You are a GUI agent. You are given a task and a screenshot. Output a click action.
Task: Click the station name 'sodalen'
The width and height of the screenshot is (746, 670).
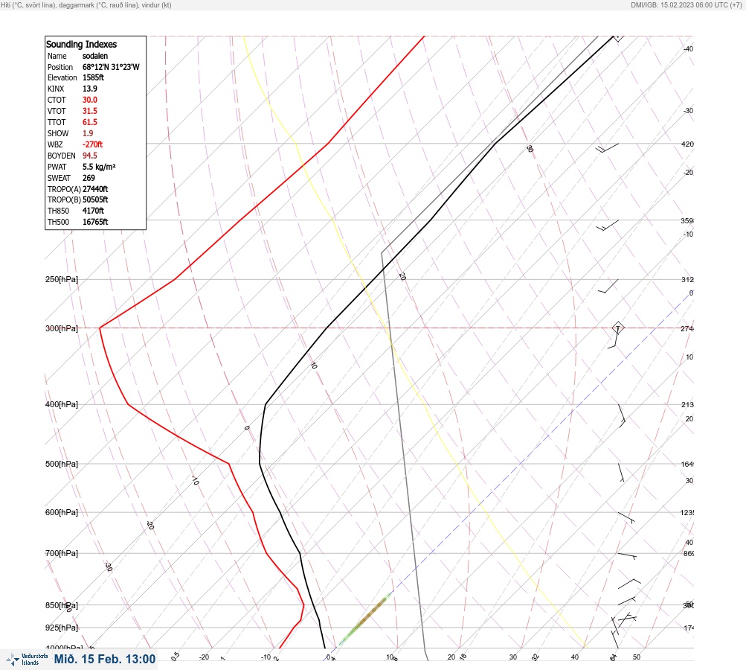pos(95,56)
